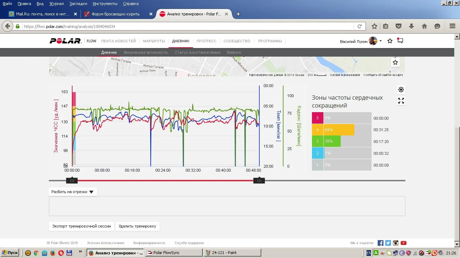Click the star icon on the map
This screenshot has height=258, width=460.
(x=395, y=62)
